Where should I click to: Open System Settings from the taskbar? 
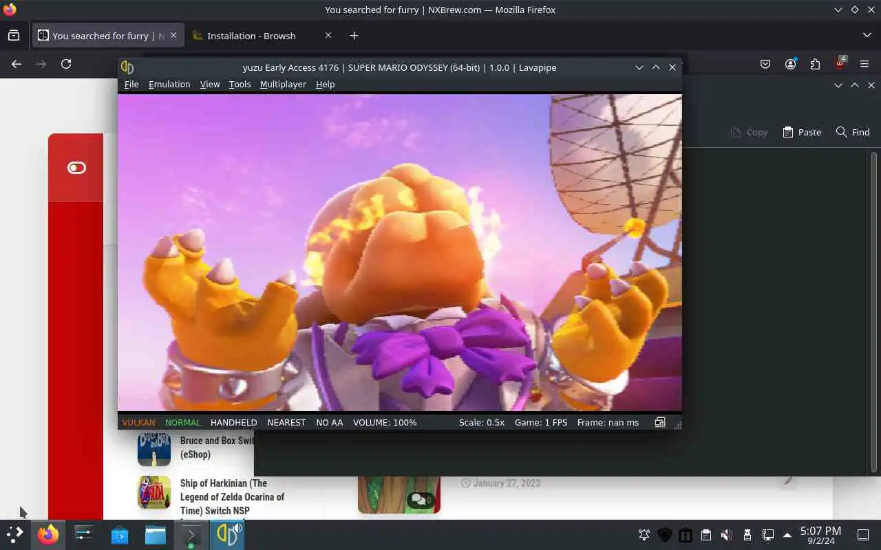click(84, 535)
